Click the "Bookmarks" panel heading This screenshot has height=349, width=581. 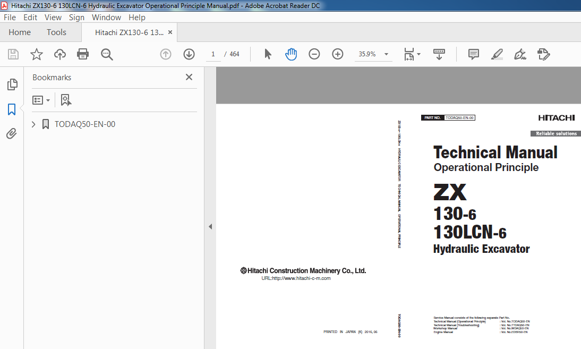52,78
